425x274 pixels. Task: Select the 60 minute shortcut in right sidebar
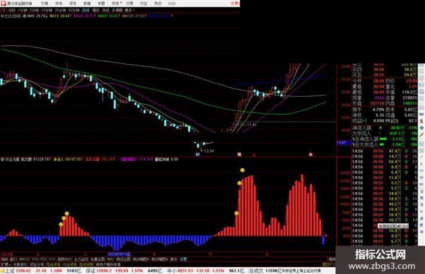[421, 184]
